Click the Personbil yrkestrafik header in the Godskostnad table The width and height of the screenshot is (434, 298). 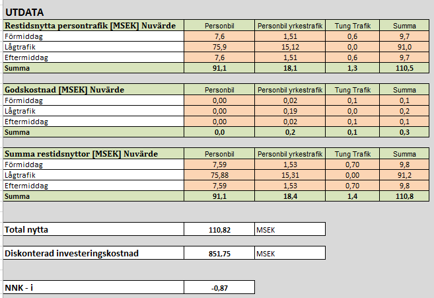290,89
